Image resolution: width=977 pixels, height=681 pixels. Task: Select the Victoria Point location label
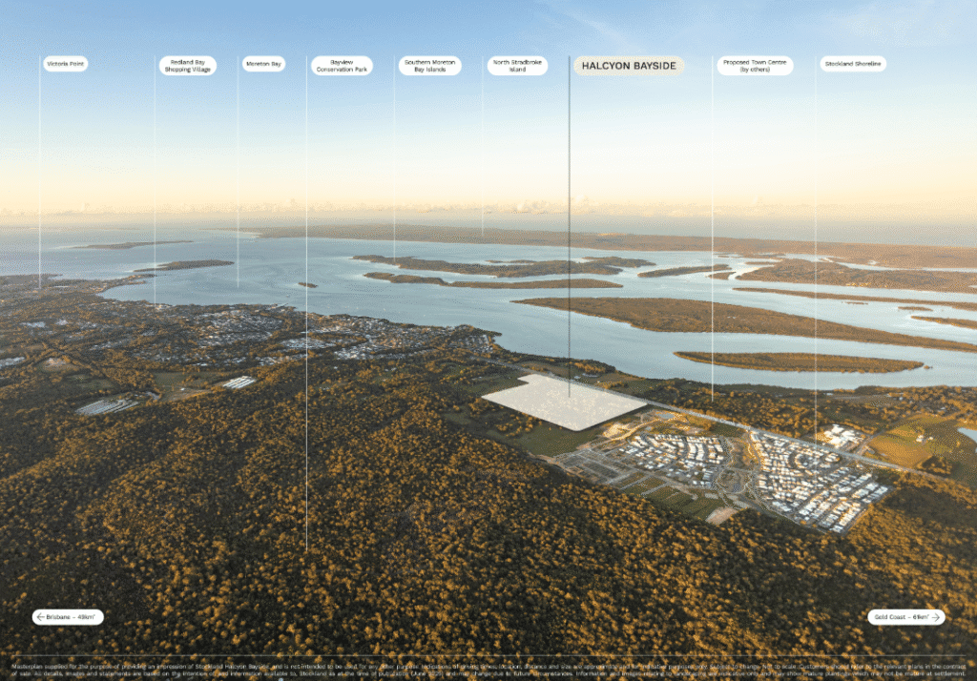pos(65,64)
